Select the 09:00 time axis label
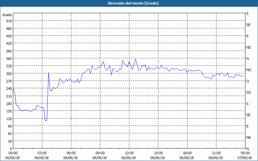The image size is (258, 161). [x=100, y=153]
